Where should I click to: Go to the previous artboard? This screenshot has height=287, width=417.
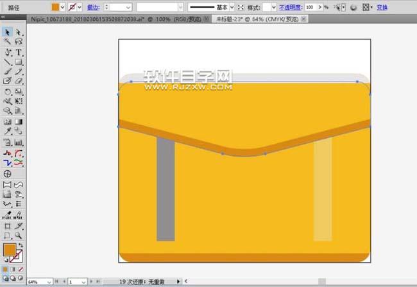click(64, 281)
